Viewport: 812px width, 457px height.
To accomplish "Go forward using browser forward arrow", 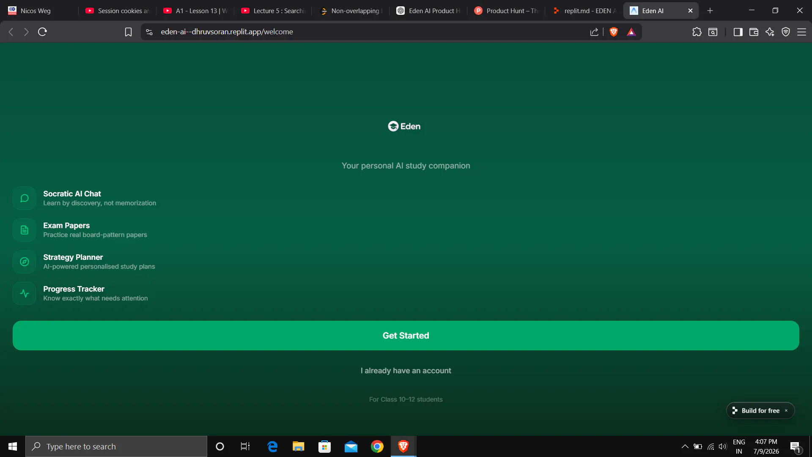I will pyautogui.click(x=26, y=32).
